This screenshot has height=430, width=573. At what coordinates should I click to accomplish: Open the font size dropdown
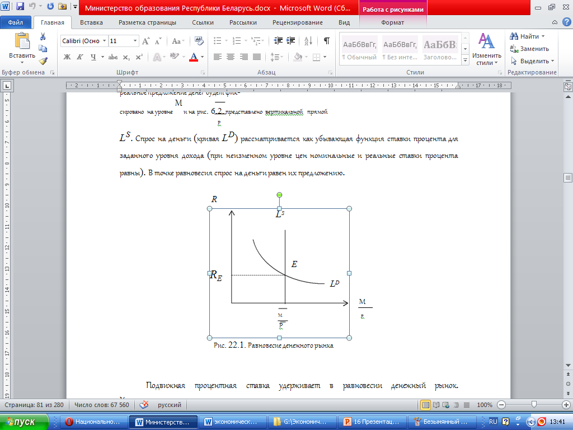click(135, 41)
